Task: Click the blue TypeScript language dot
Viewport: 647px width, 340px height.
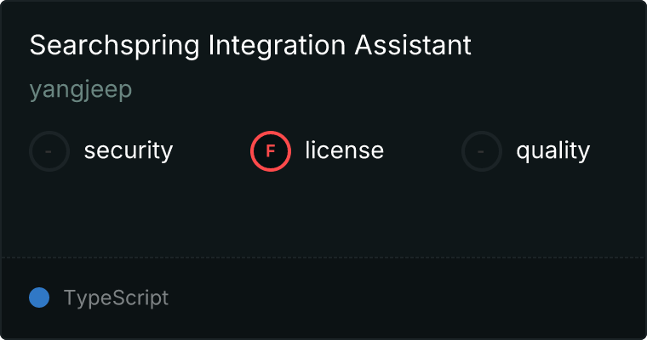Action: click(39, 297)
